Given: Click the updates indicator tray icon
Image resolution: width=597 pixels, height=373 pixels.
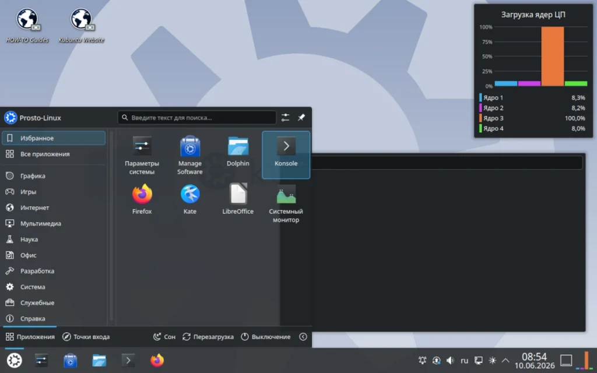Looking at the screenshot, I should [436, 360].
